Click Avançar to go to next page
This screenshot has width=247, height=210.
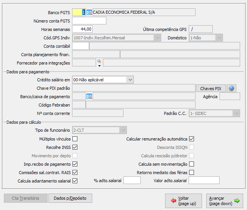pyautogui.click(x=225, y=201)
